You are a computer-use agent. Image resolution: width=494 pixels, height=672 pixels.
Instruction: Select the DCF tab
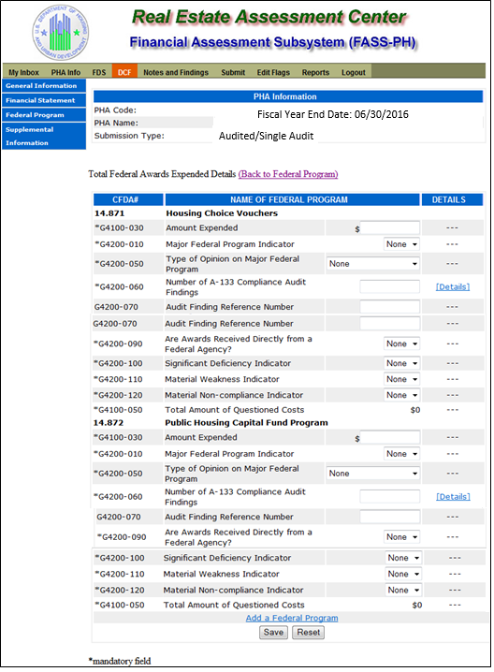tap(124, 71)
